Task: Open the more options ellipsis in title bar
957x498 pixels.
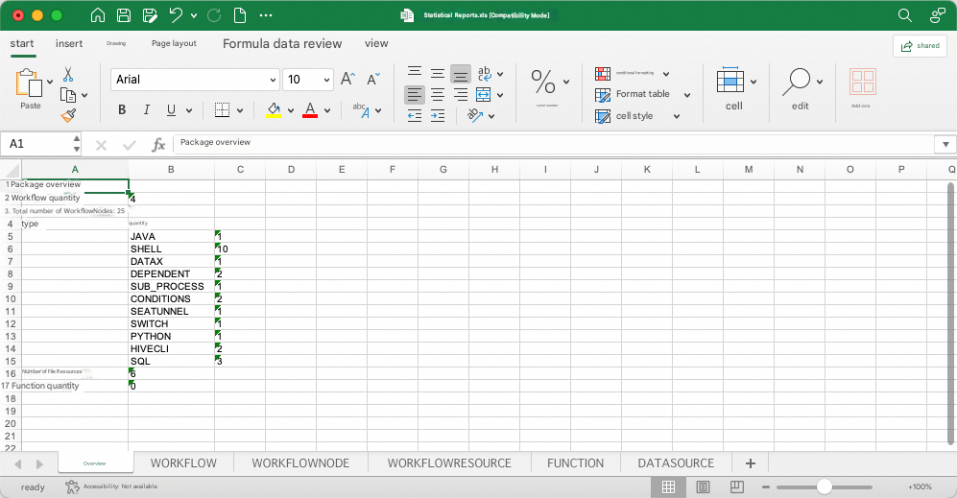Action: 266,15
